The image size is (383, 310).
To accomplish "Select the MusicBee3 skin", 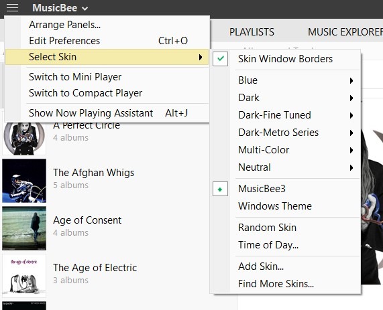I will coord(285,189).
